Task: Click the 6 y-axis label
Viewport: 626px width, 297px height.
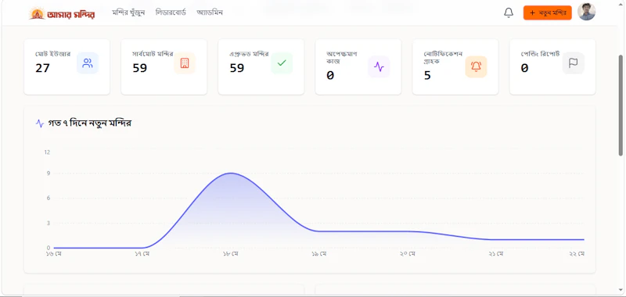Action: [49, 199]
